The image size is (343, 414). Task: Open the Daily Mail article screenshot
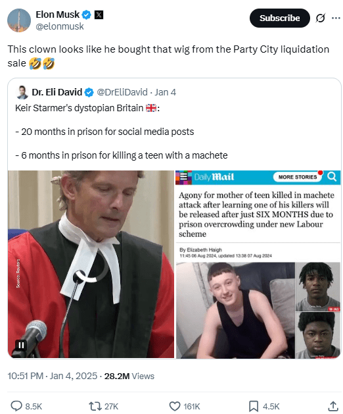(x=258, y=265)
